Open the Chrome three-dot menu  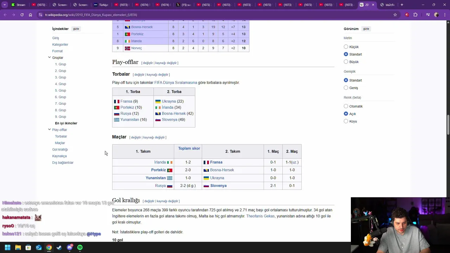tap(445, 15)
